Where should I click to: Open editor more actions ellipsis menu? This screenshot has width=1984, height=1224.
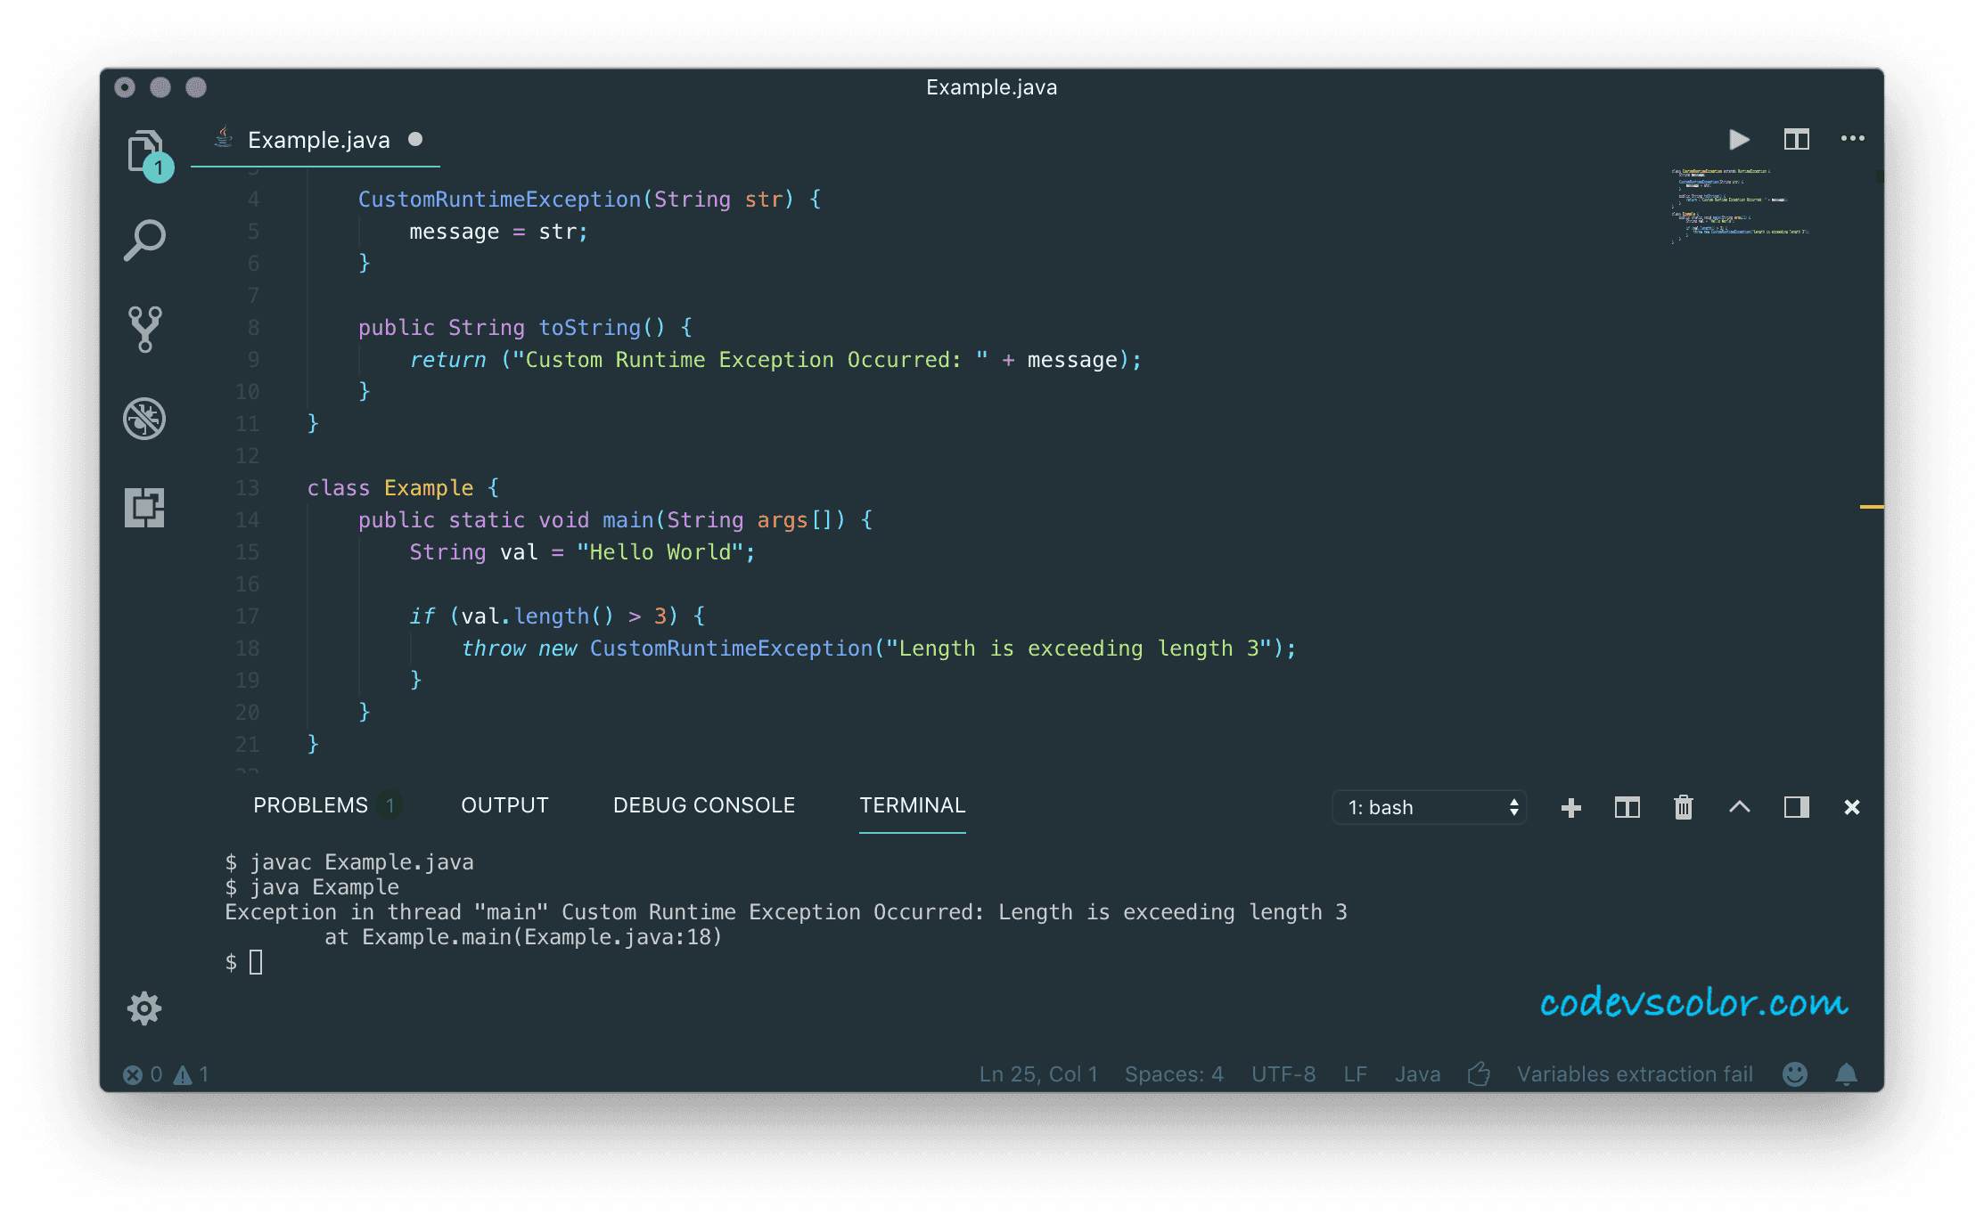(1854, 140)
